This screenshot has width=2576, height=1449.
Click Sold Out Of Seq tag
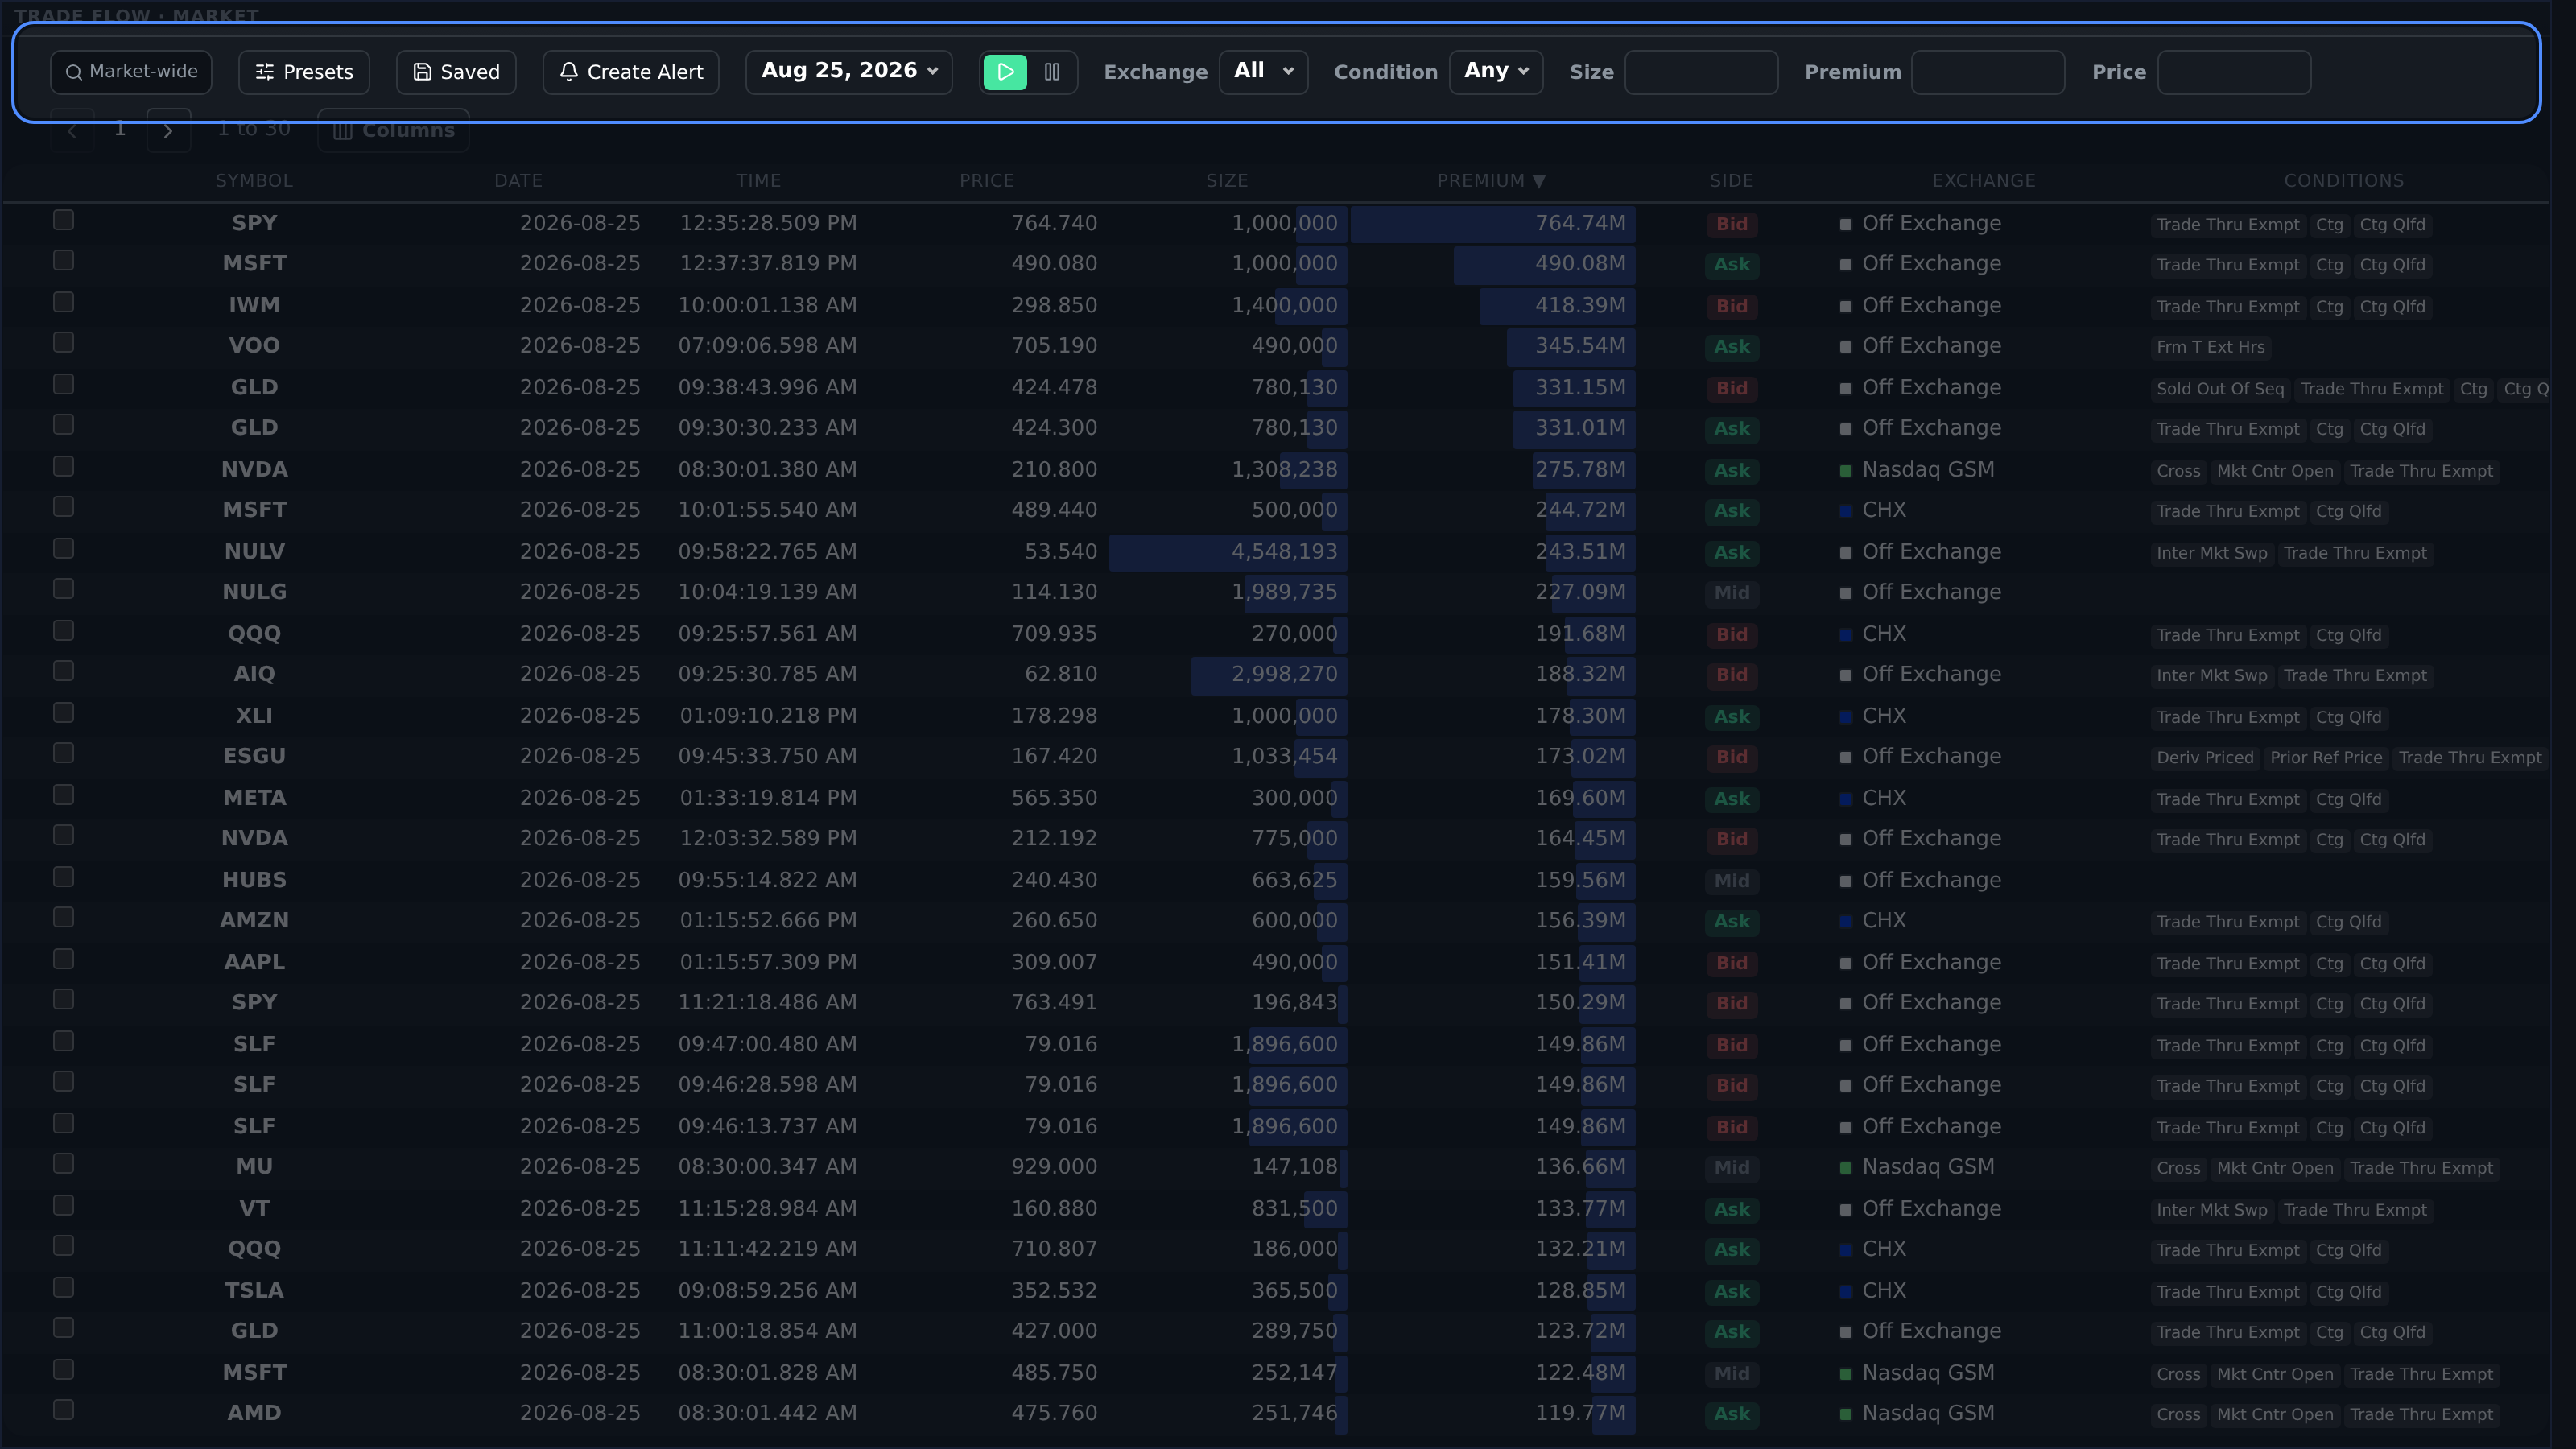[2220, 389]
